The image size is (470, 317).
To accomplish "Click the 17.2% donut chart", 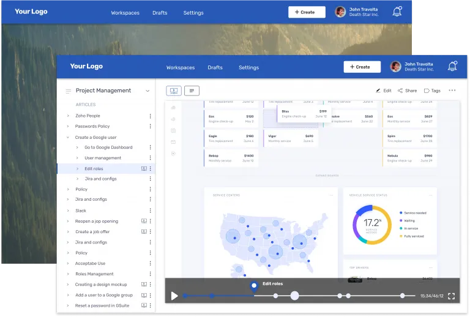I will tap(372, 225).
